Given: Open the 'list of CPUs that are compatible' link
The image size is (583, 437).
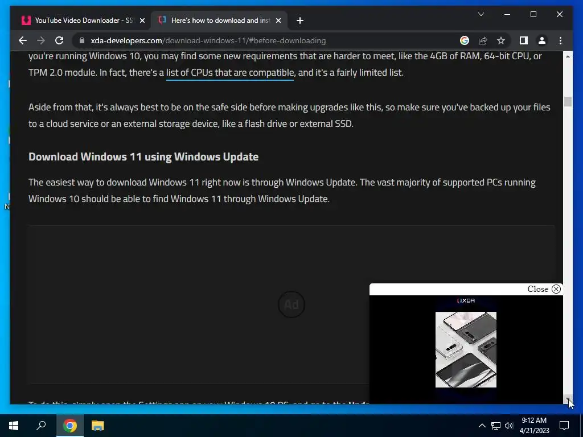Looking at the screenshot, I should point(230,72).
